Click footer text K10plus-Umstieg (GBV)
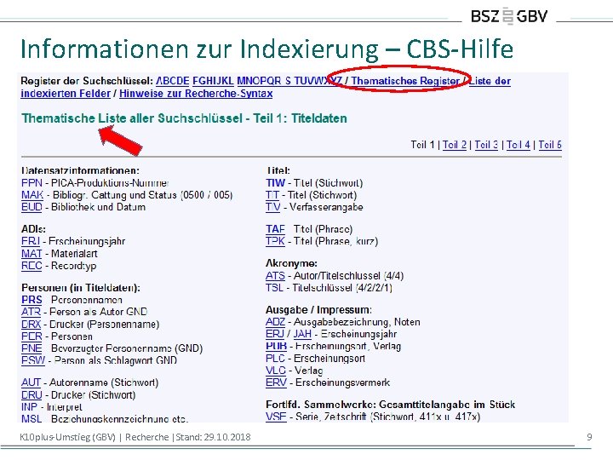Viewport: 613px width, 460px height. click(67, 437)
